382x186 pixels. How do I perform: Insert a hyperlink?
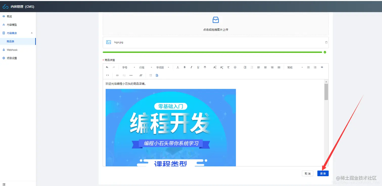coord(117,75)
